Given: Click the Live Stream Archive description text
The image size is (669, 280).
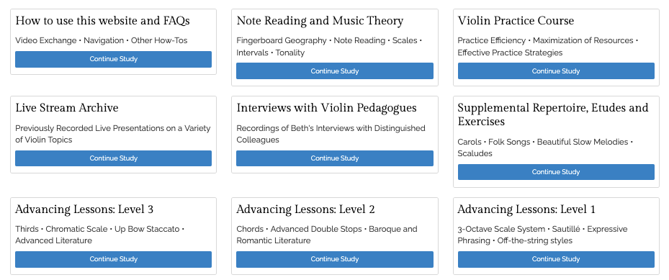Looking at the screenshot, I should [x=113, y=134].
